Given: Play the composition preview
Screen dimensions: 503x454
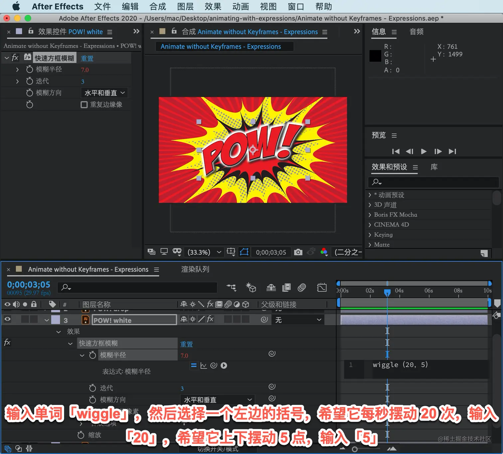Looking at the screenshot, I should (x=424, y=151).
